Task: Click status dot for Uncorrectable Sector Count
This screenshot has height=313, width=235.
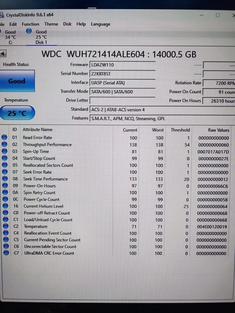Action: click(6, 246)
